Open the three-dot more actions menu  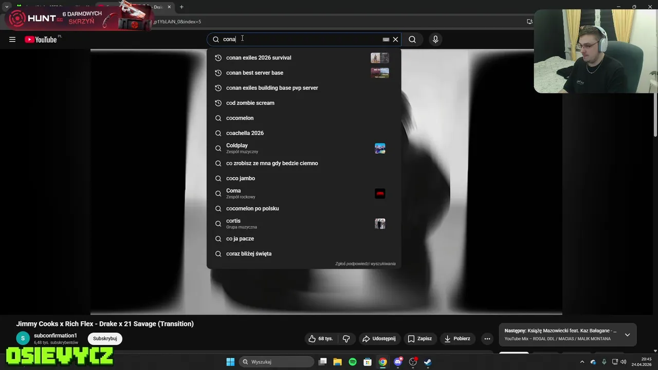(x=487, y=339)
